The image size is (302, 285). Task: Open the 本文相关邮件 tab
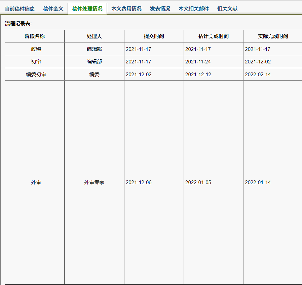pyautogui.click(x=194, y=9)
